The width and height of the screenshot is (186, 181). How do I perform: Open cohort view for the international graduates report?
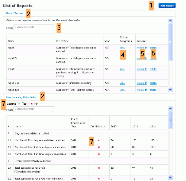[x=122, y=69]
